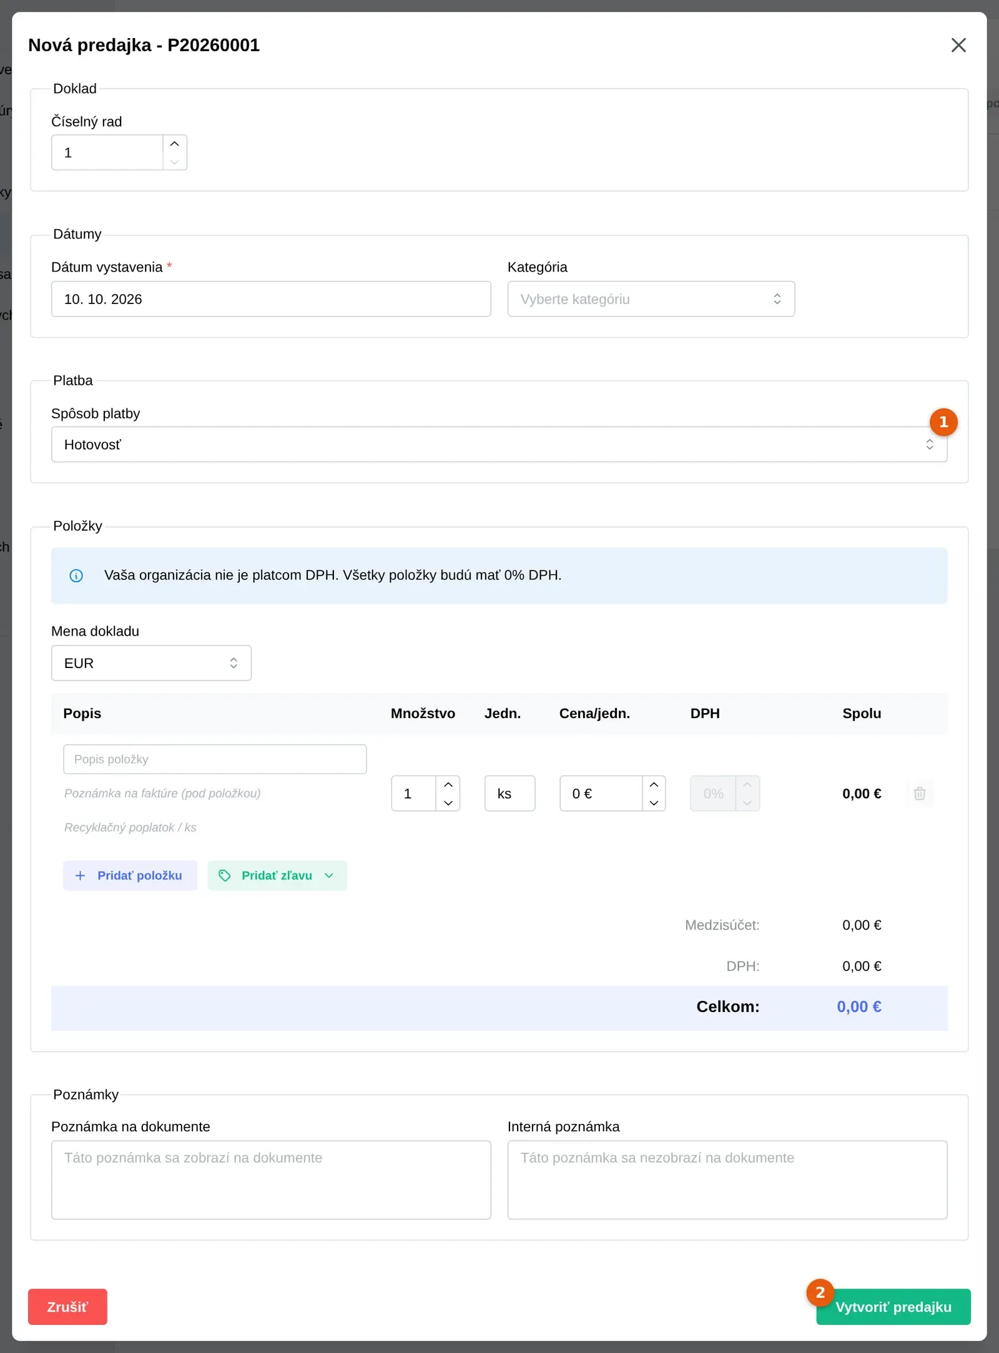Increase the Číselný rad value
Image resolution: width=999 pixels, height=1353 pixels.
[x=175, y=144]
